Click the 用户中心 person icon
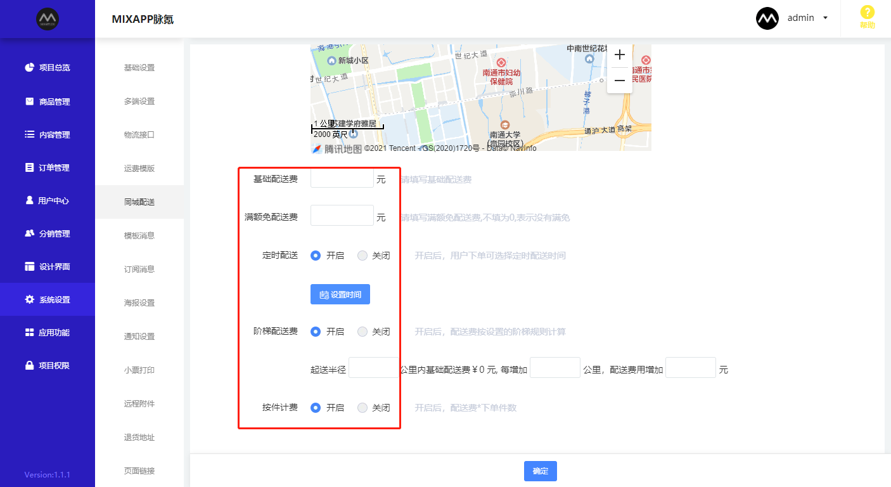Viewport: 891px width, 487px height. pyautogui.click(x=29, y=200)
